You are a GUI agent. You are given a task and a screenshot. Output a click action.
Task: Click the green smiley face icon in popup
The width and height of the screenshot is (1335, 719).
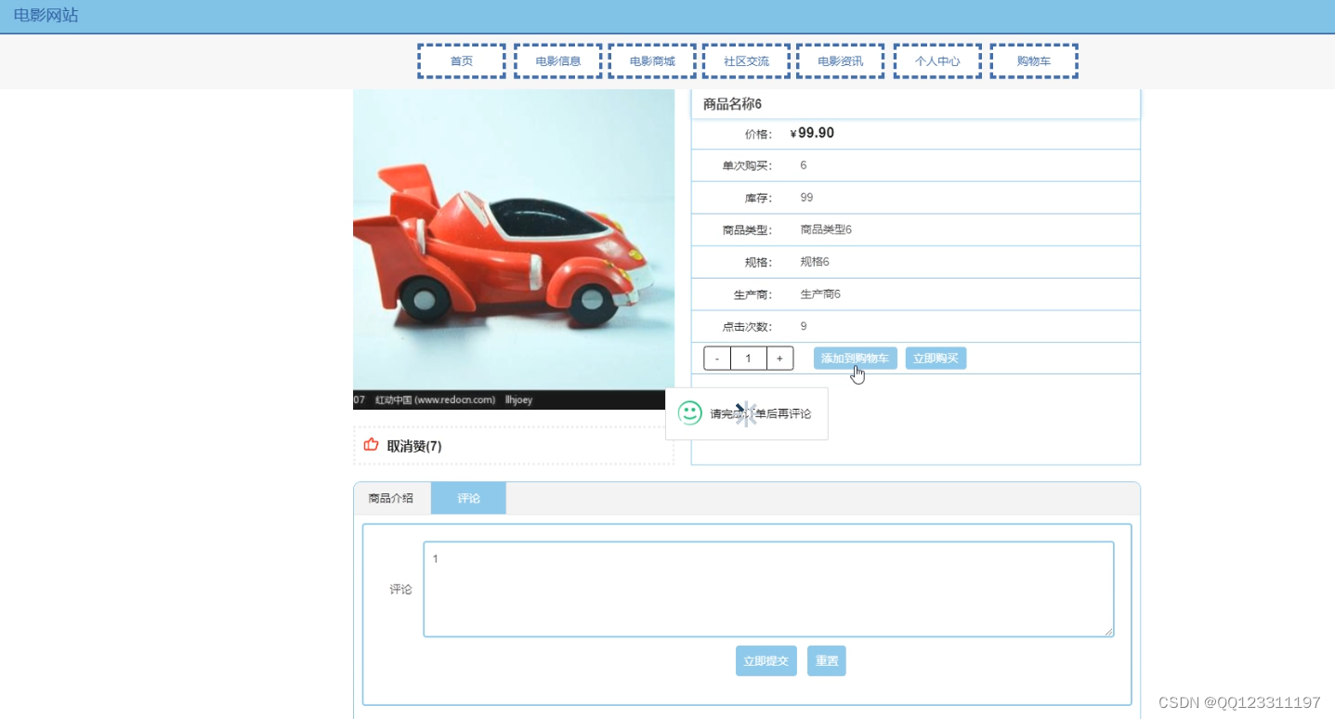click(x=690, y=413)
